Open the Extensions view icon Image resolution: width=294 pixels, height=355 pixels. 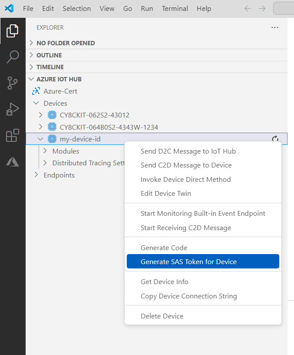(13, 135)
